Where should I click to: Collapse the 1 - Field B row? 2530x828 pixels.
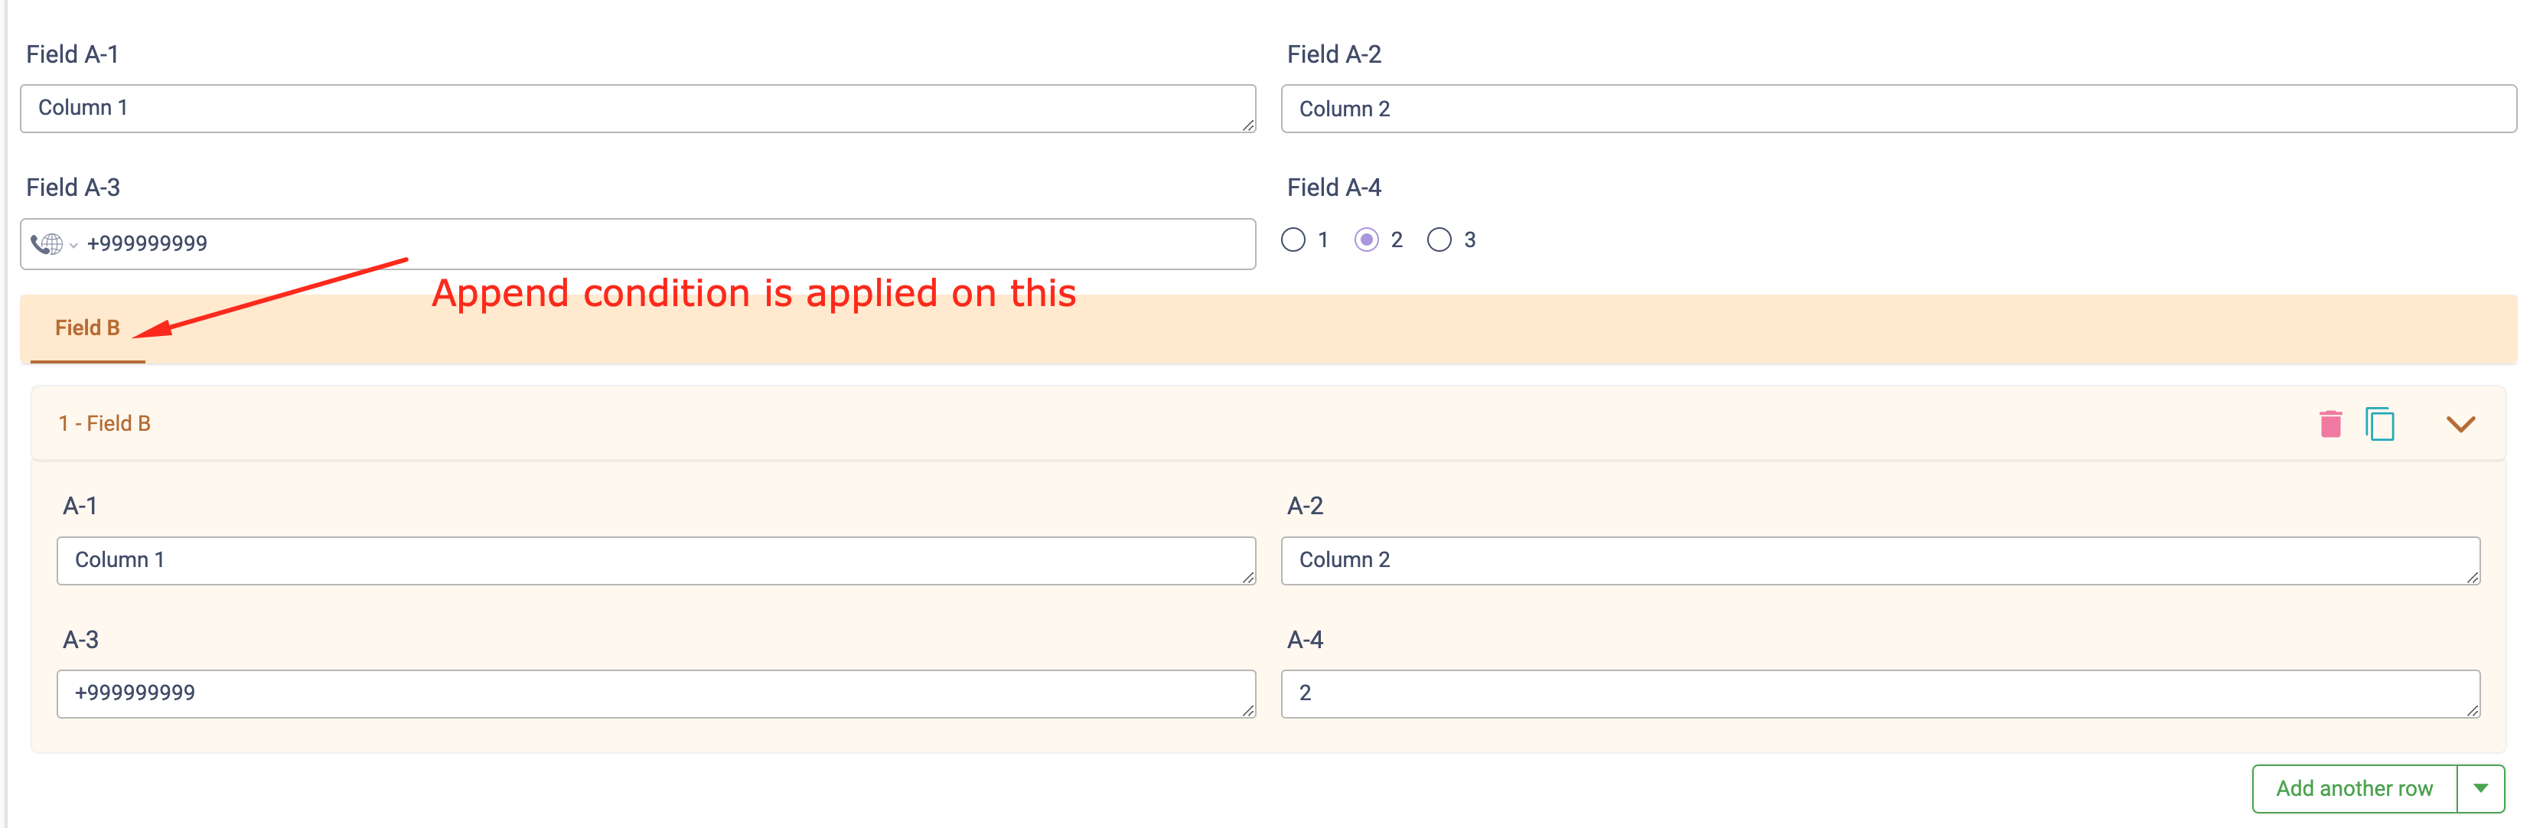coord(2460,424)
